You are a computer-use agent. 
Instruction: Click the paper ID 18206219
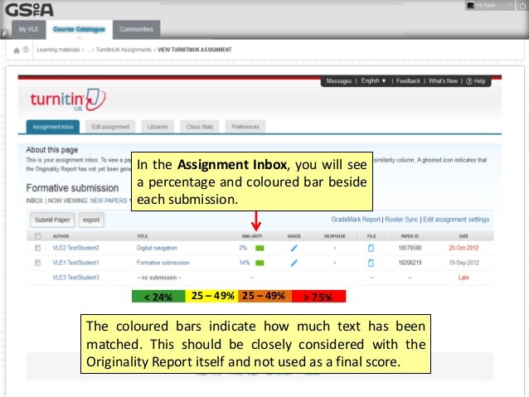coord(410,263)
